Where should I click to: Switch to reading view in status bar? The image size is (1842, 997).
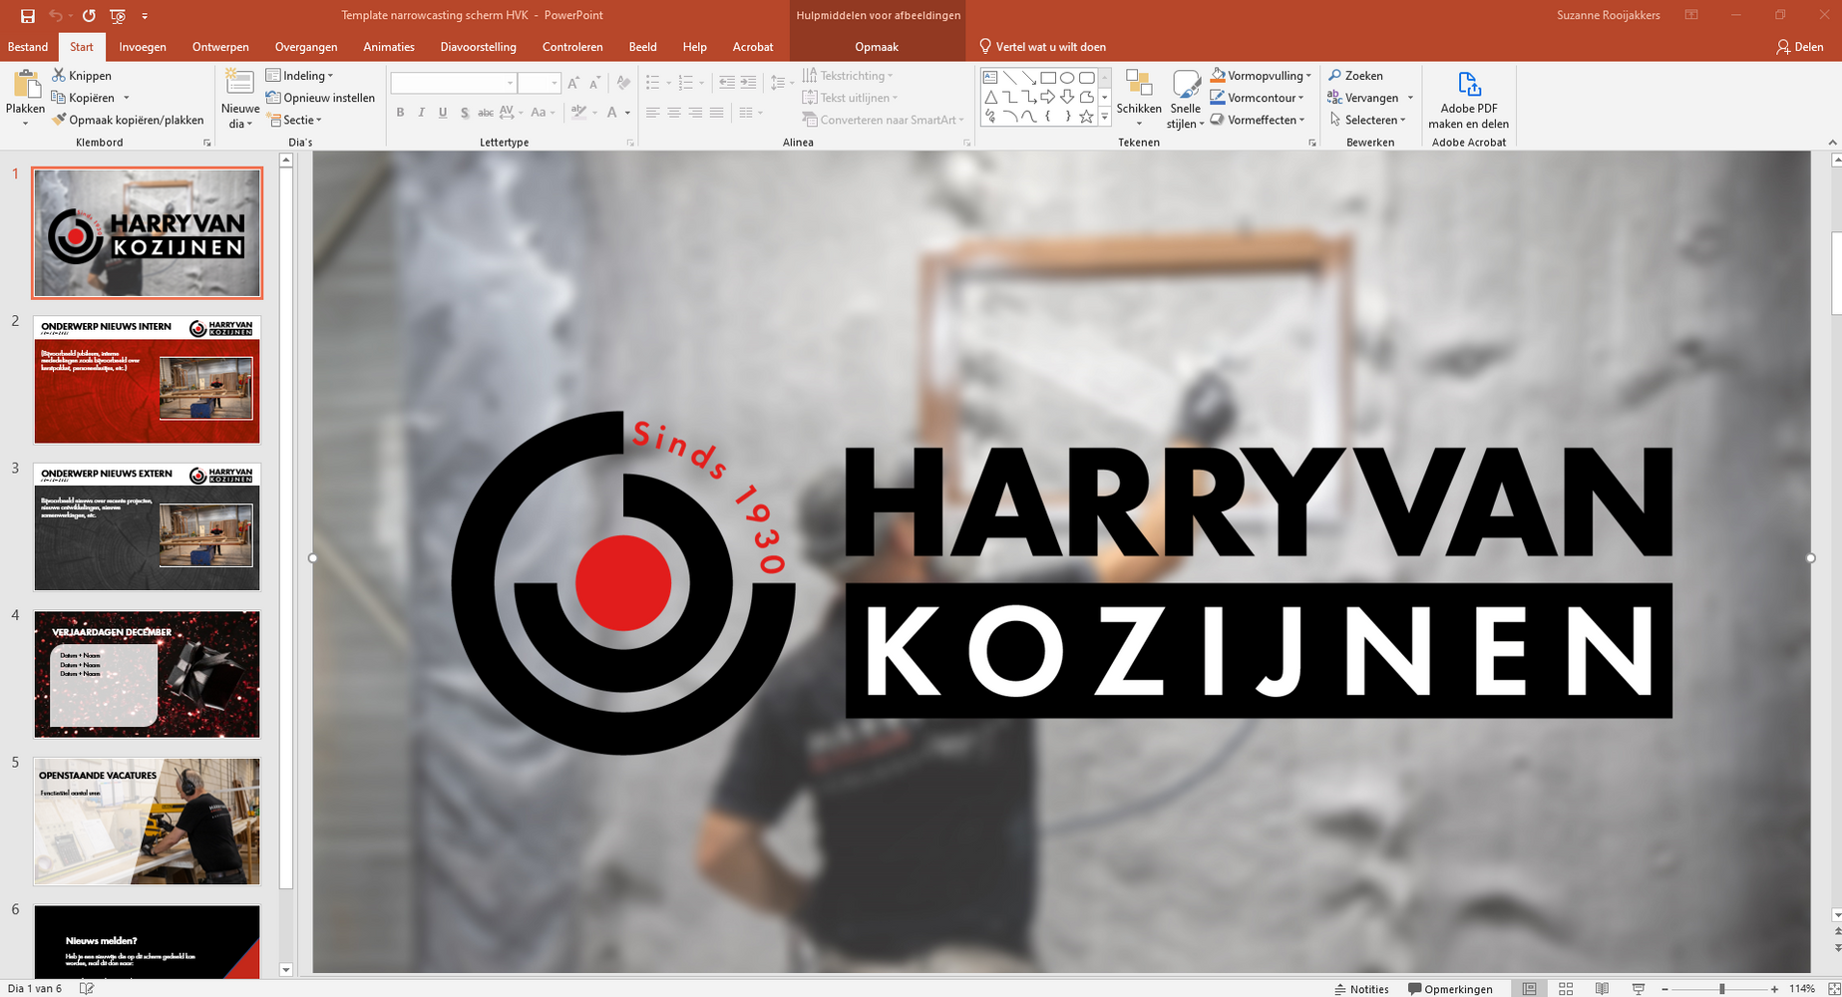tap(1602, 989)
